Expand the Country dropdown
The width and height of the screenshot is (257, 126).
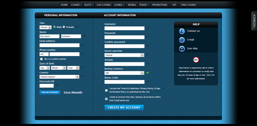click(x=59, y=77)
